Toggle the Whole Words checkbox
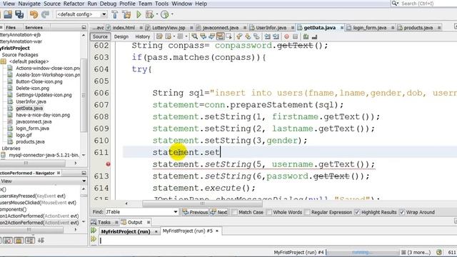Screen dimensions: 457x257 [269, 212]
